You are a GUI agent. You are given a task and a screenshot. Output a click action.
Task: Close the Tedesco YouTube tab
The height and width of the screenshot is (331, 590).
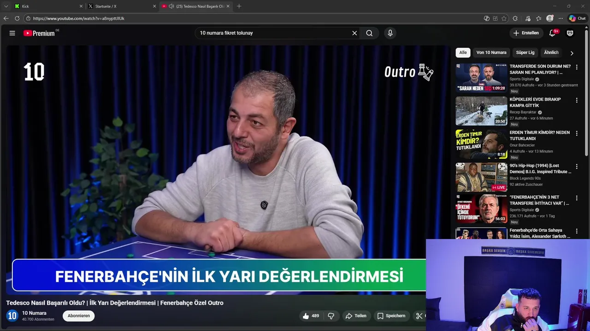(x=228, y=6)
